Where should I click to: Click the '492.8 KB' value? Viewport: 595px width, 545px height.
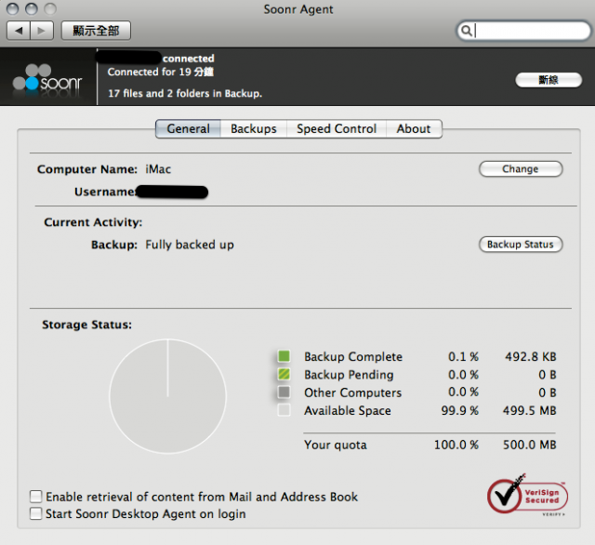pyautogui.click(x=531, y=357)
